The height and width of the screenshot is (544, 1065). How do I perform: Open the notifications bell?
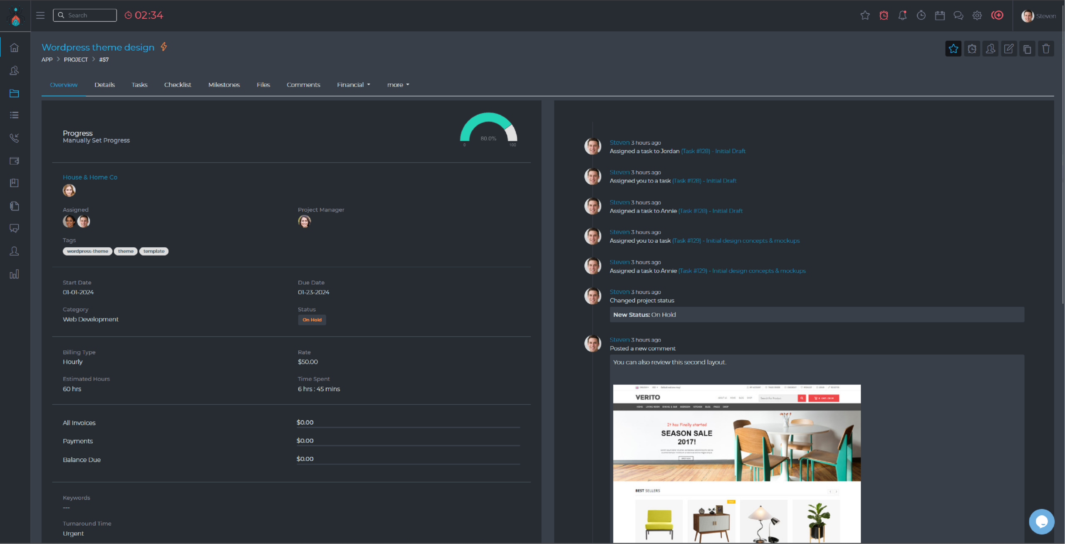coord(902,15)
